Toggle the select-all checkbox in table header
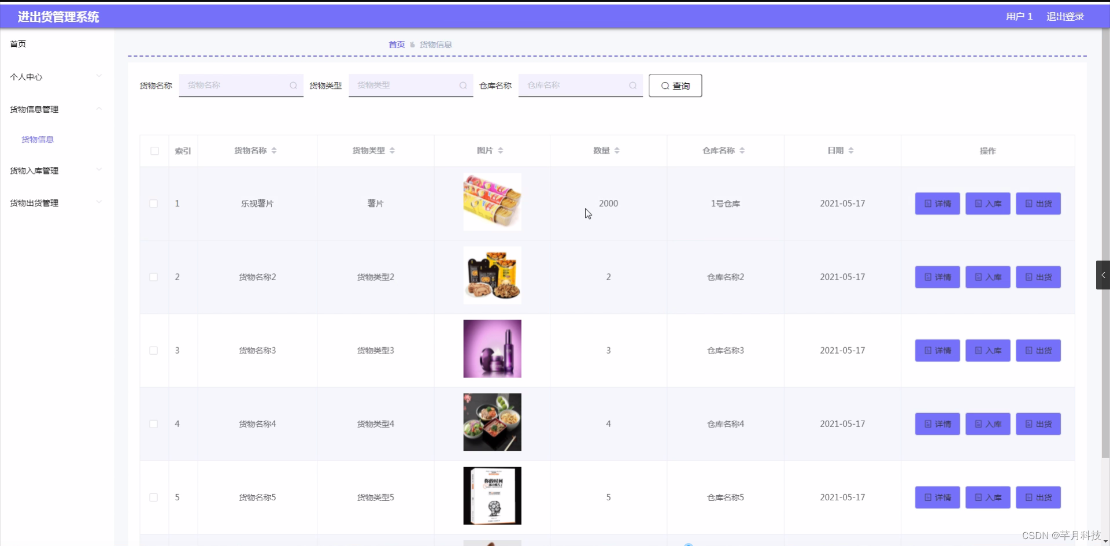Viewport: 1110px width, 546px height. pyautogui.click(x=154, y=151)
